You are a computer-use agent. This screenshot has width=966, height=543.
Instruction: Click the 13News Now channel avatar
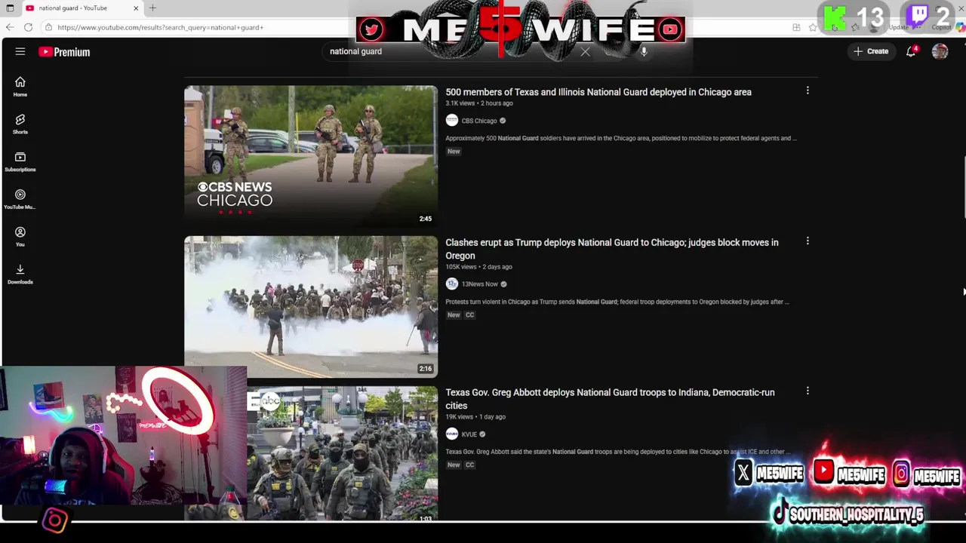coord(451,284)
